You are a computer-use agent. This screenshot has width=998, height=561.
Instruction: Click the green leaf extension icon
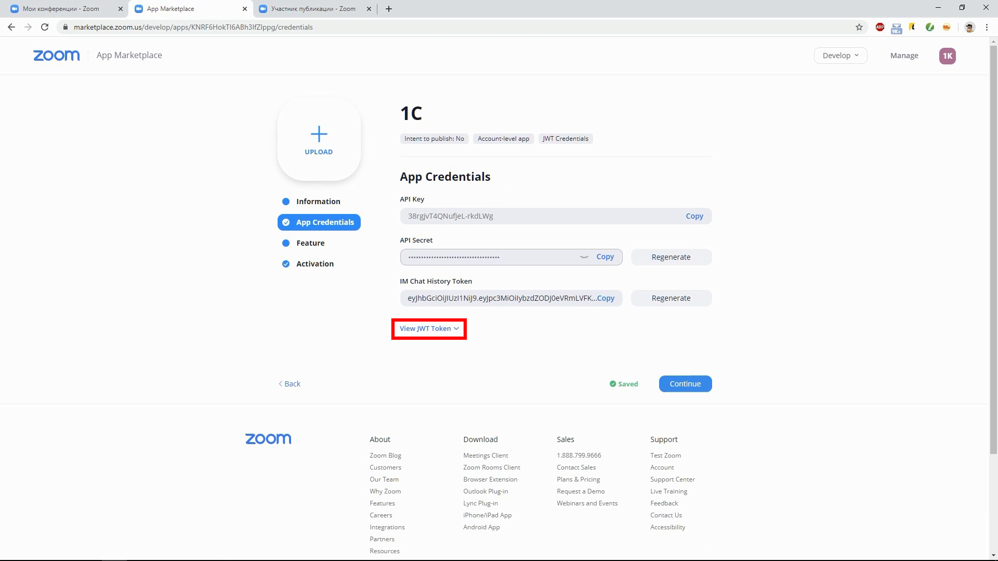click(930, 27)
